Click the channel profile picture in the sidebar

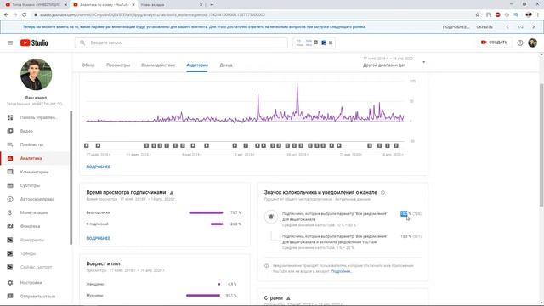(36, 75)
